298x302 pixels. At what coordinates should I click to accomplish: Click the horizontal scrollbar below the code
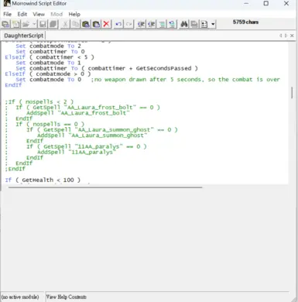click(x=105, y=187)
